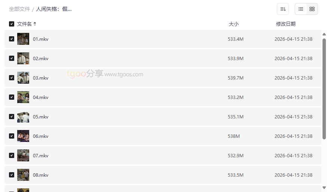This screenshot has width=327, height=192.
Task: Click the 大小 column header
Action: pos(233,24)
